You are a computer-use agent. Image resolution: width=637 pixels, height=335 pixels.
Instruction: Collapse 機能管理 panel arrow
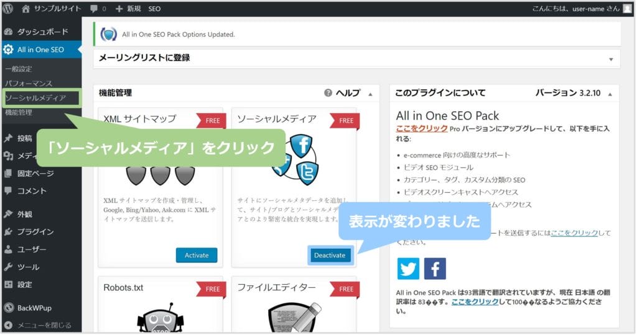371,94
